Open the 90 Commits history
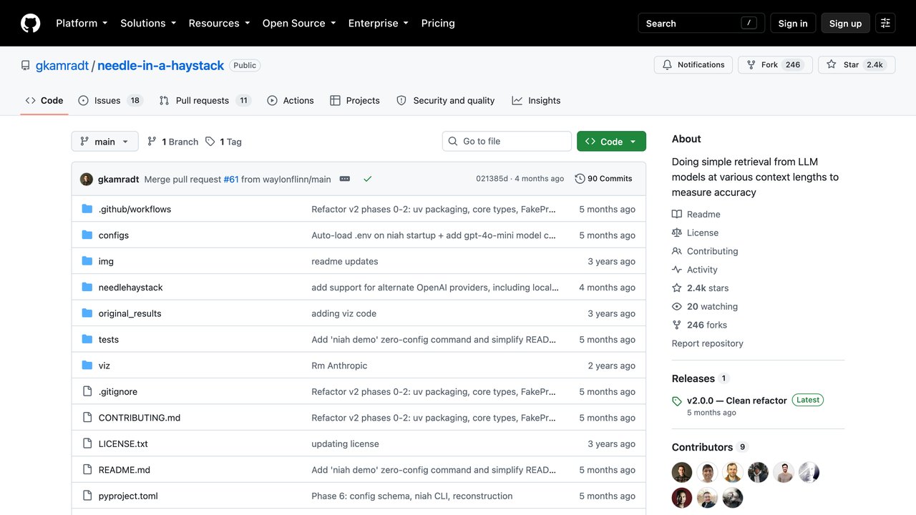 point(603,179)
